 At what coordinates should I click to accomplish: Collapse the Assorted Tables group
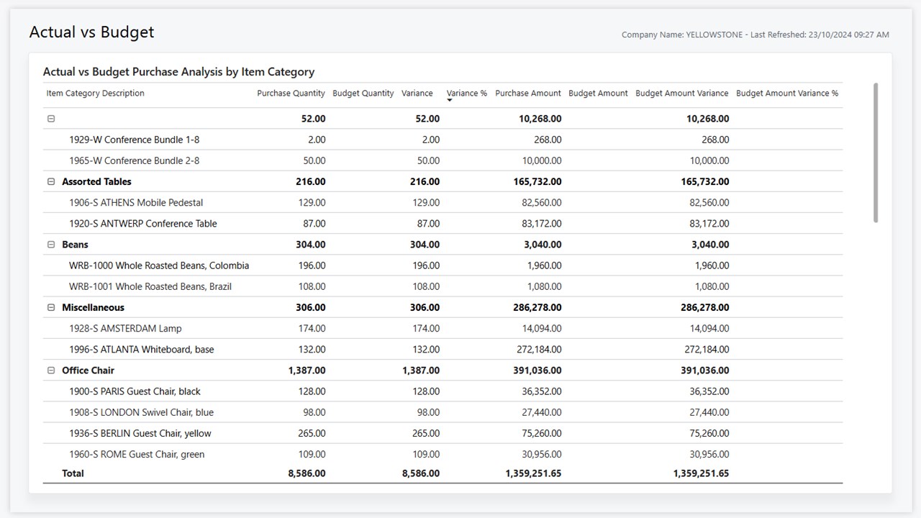(51, 182)
